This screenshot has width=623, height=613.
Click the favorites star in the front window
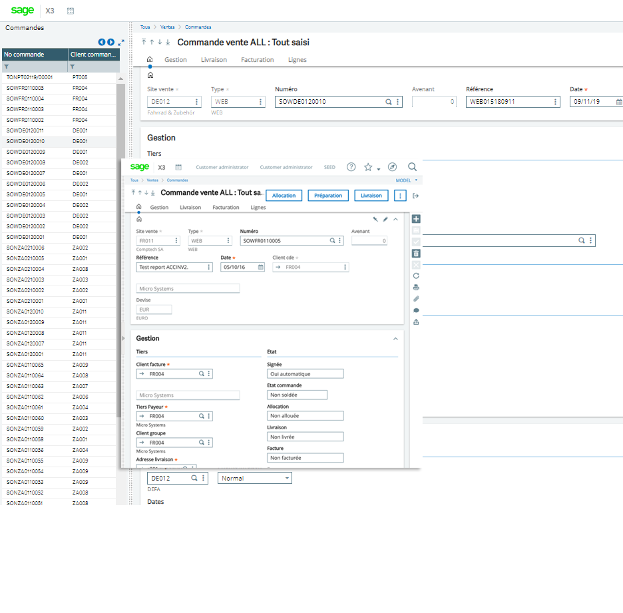(368, 167)
